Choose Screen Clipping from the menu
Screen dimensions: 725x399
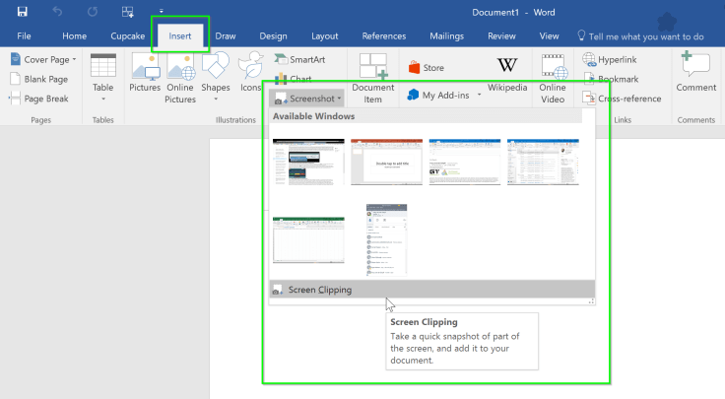coord(319,290)
